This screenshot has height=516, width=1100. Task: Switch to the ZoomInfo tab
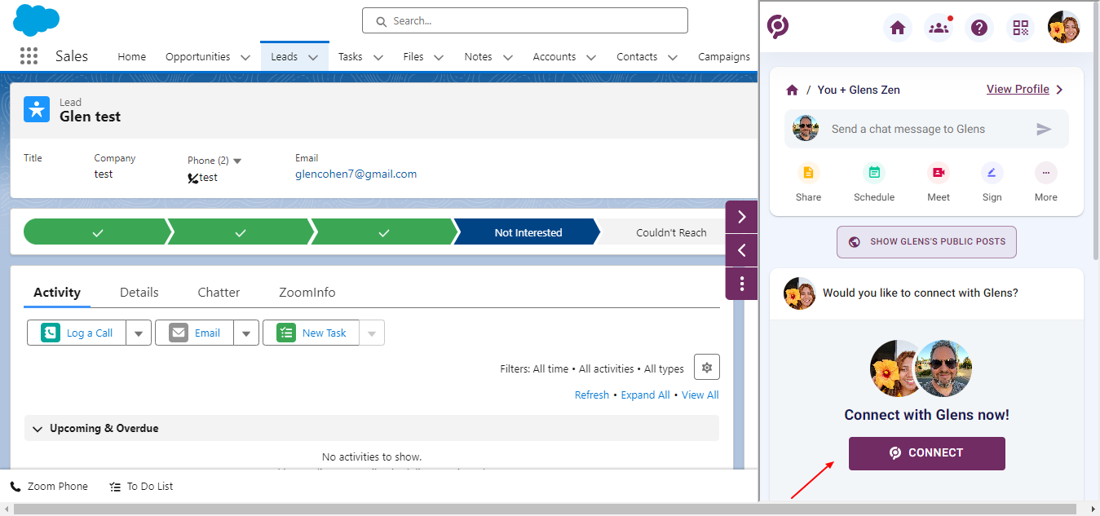[x=307, y=292]
